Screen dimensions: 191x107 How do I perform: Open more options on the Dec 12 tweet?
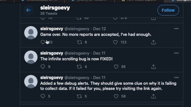tap(176, 29)
